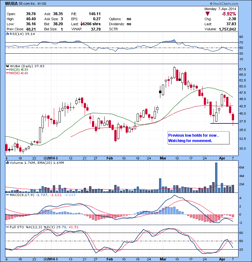Click the SCTR label
252x262 pixels.
point(114,29)
